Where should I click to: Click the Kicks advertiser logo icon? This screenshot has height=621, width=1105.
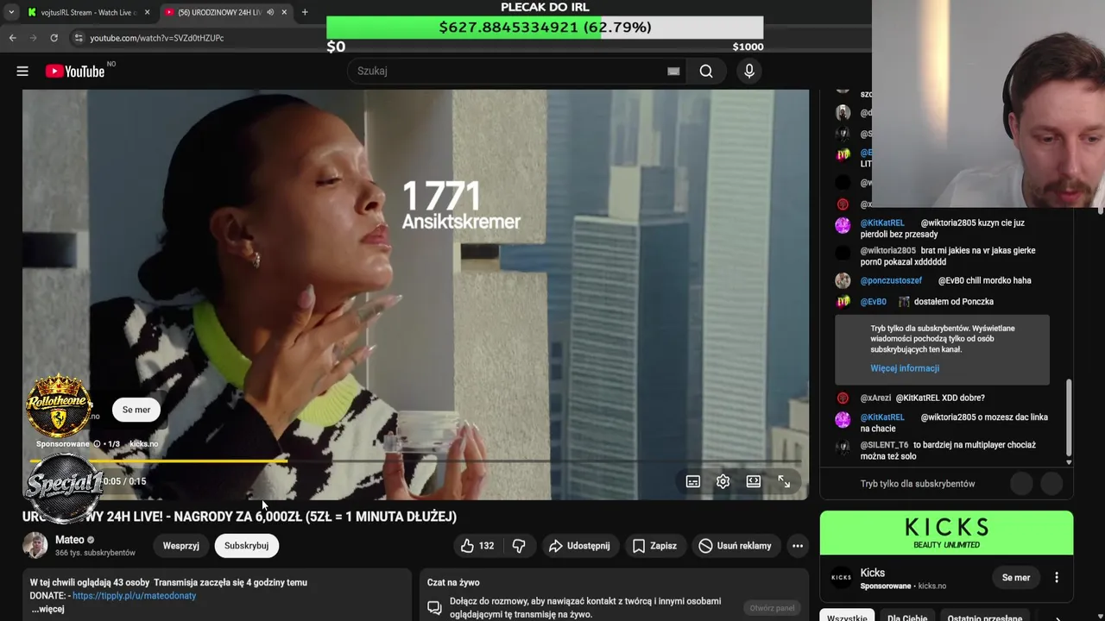[841, 578]
